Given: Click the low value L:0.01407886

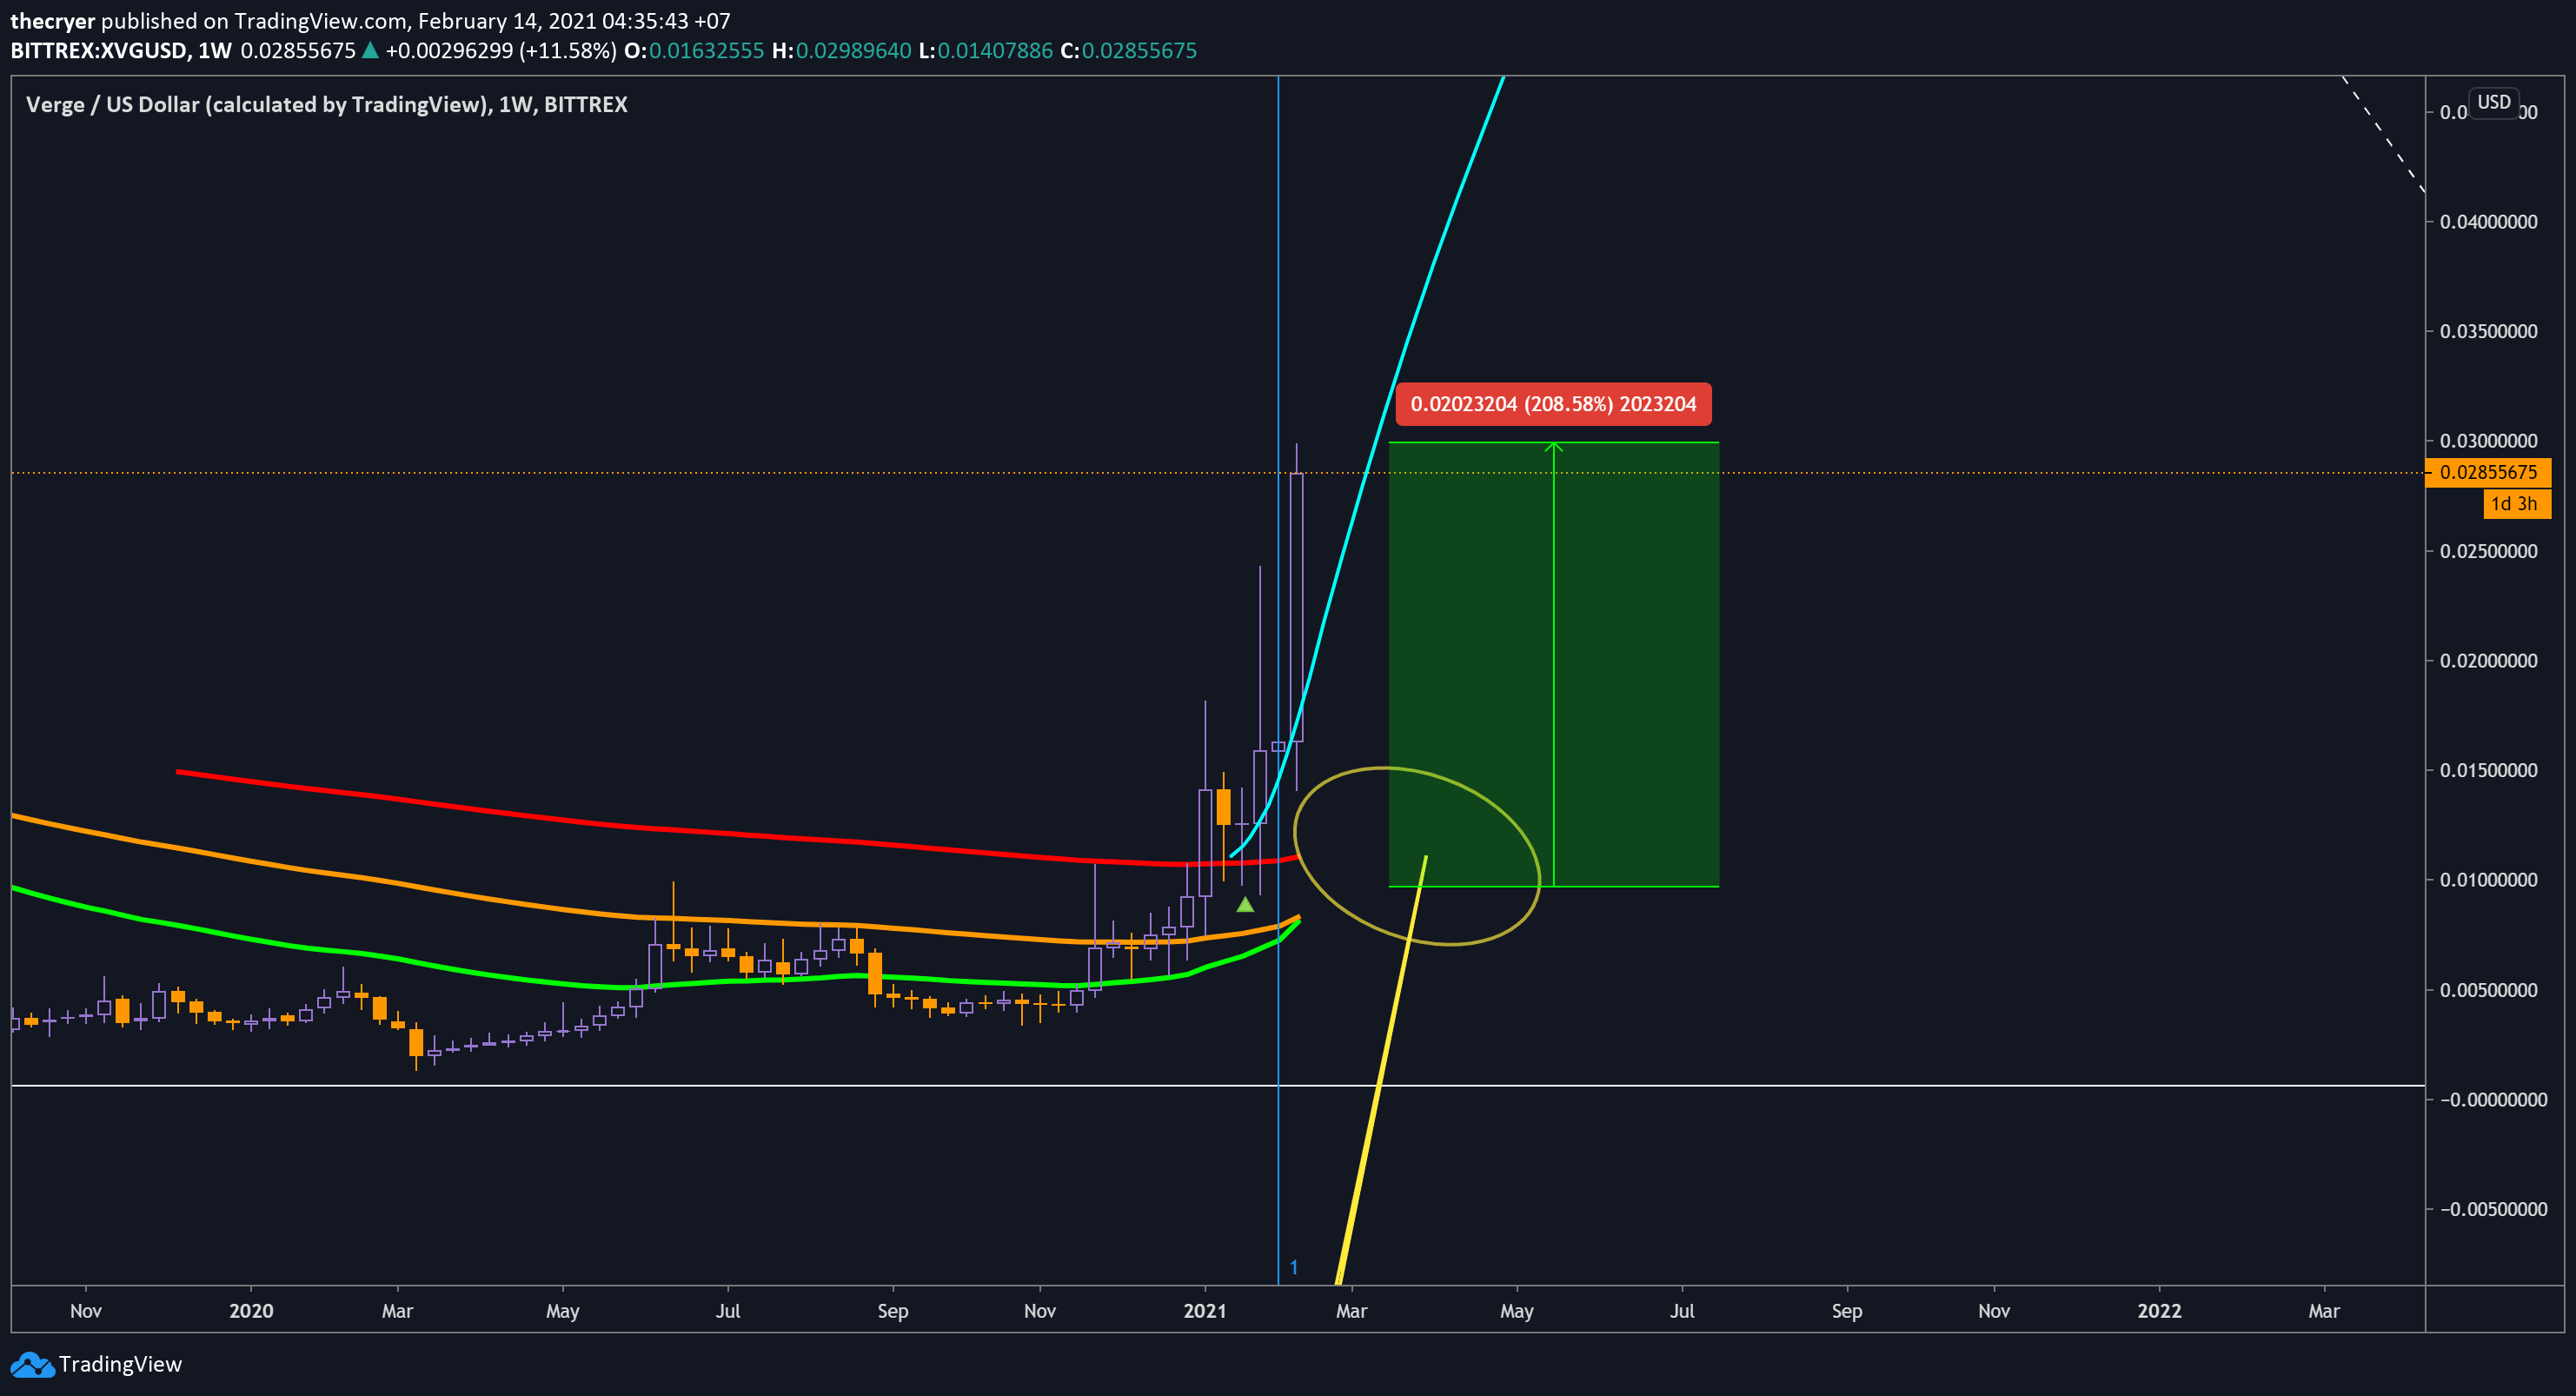Looking at the screenshot, I should (x=986, y=51).
